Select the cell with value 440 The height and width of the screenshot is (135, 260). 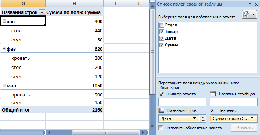pos(74,30)
